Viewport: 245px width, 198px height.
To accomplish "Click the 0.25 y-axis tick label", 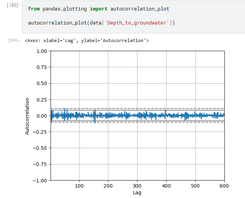I will 42,100.
